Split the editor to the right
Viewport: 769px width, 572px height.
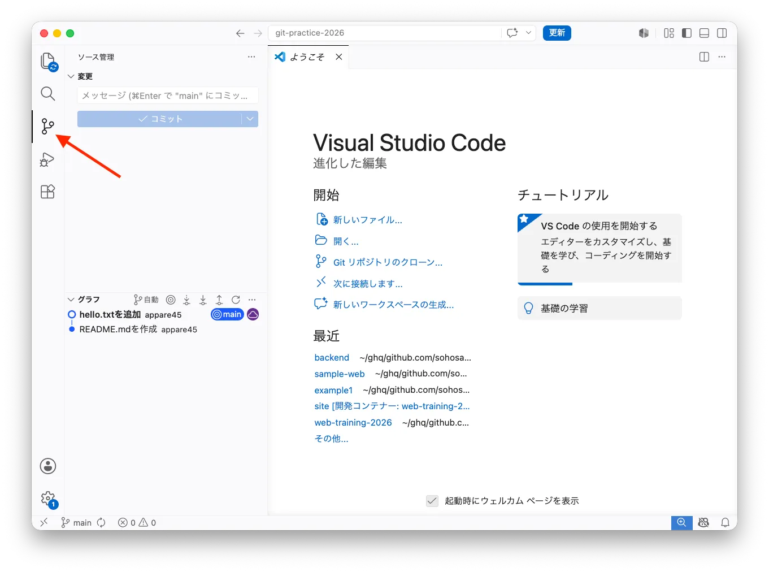coord(704,57)
